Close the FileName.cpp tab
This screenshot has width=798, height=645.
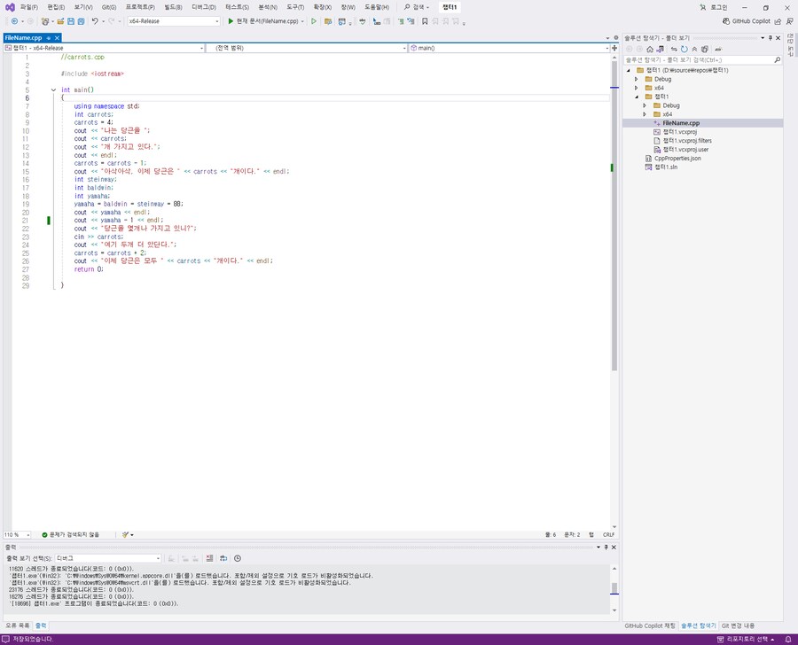(x=57, y=38)
